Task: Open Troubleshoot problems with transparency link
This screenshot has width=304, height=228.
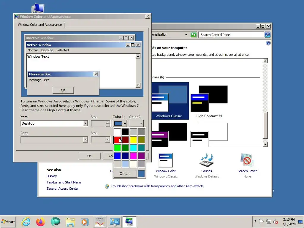Action: click(157, 186)
